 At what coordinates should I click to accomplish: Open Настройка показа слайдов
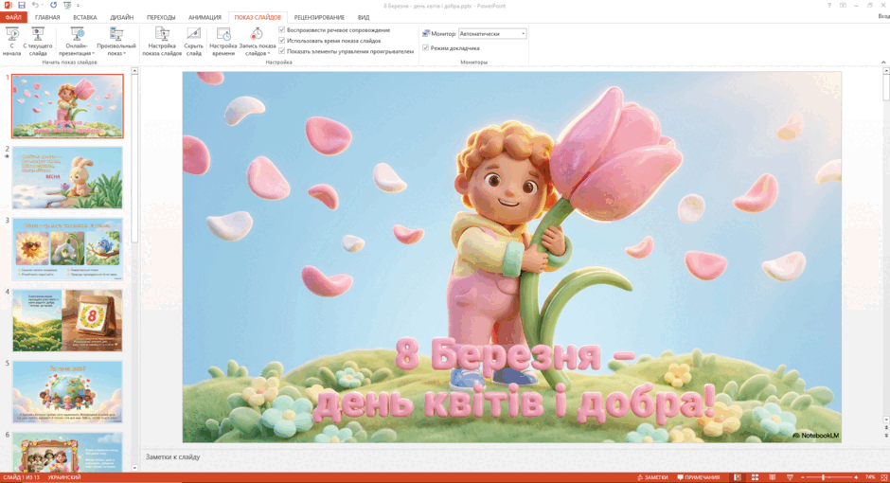[162, 42]
